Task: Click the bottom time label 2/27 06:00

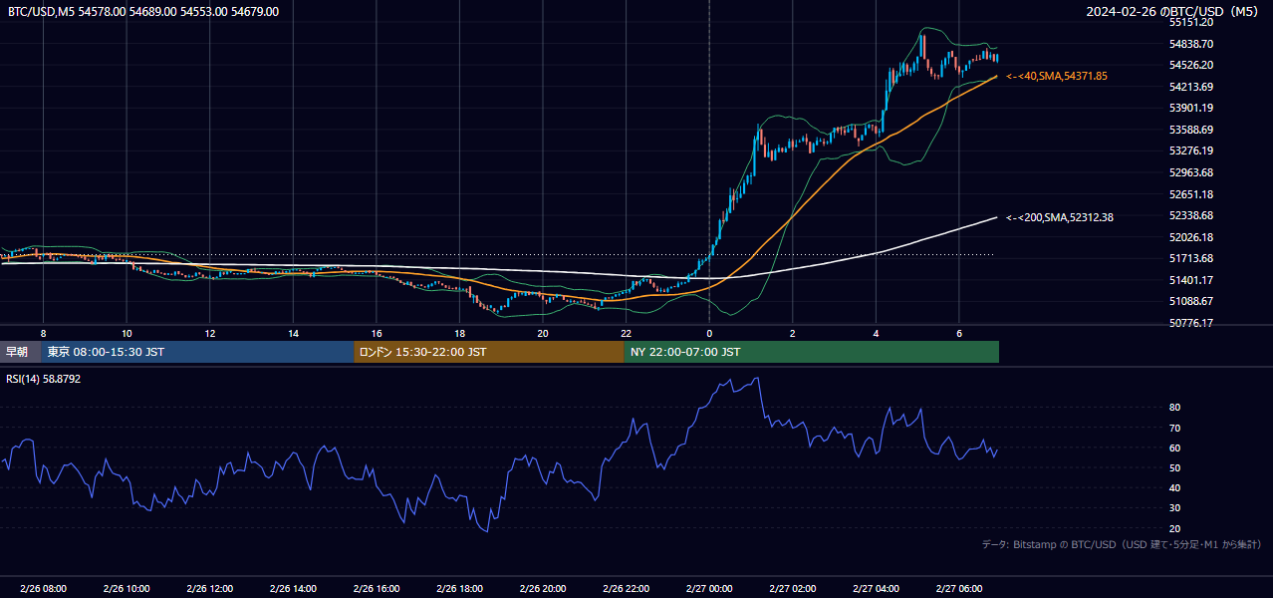Action: [959, 589]
